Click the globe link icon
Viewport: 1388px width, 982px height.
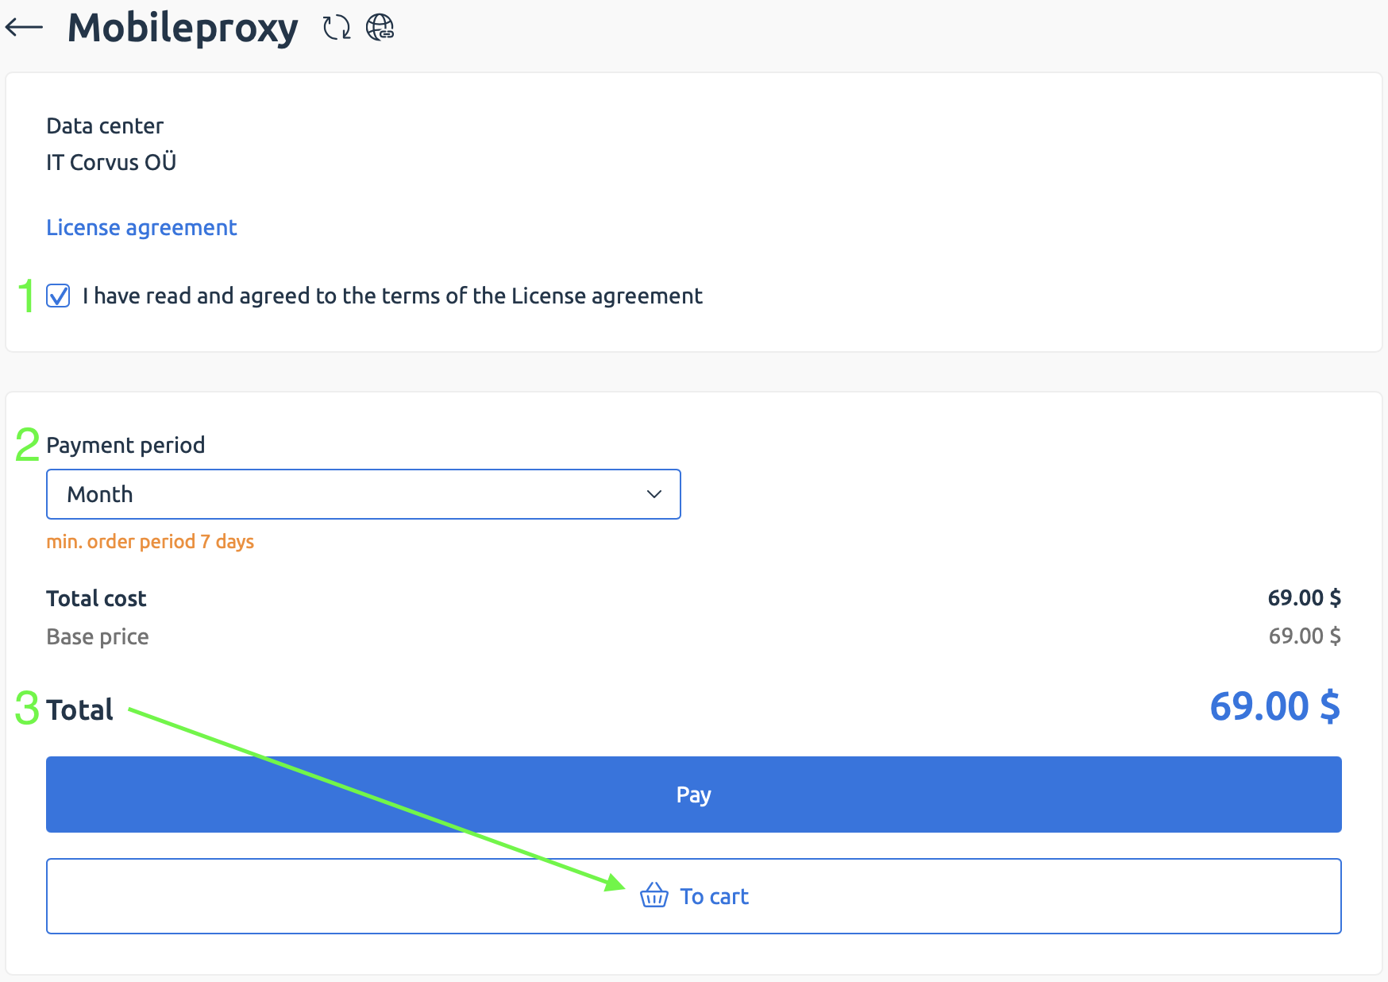coord(380,28)
